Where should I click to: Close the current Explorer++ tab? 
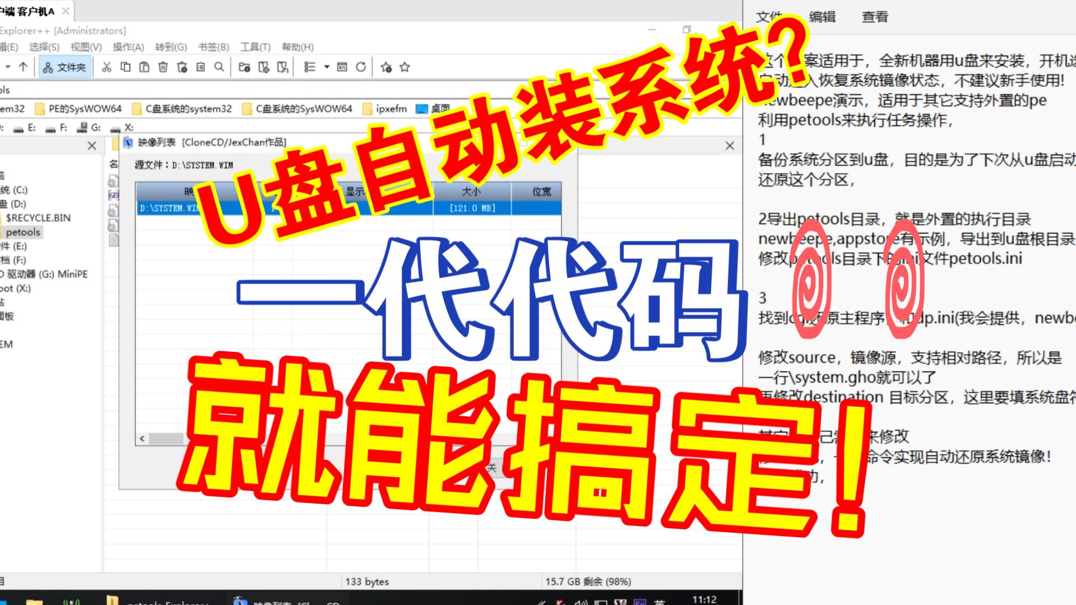[x=730, y=146]
